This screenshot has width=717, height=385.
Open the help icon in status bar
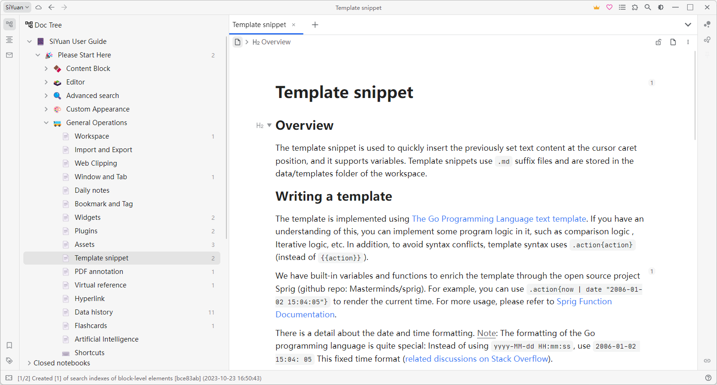coord(708,378)
